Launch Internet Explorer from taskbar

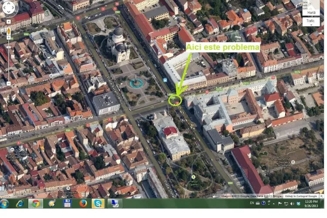(x=20, y=204)
